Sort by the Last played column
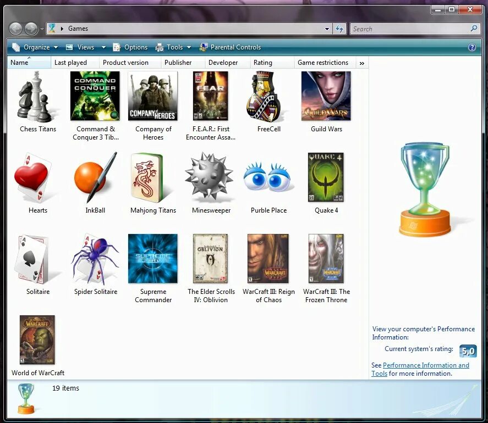488x423 pixels. [75, 63]
